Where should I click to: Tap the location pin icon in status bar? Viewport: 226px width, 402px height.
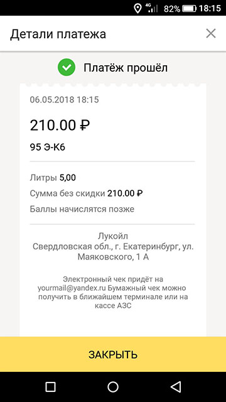(138, 8)
